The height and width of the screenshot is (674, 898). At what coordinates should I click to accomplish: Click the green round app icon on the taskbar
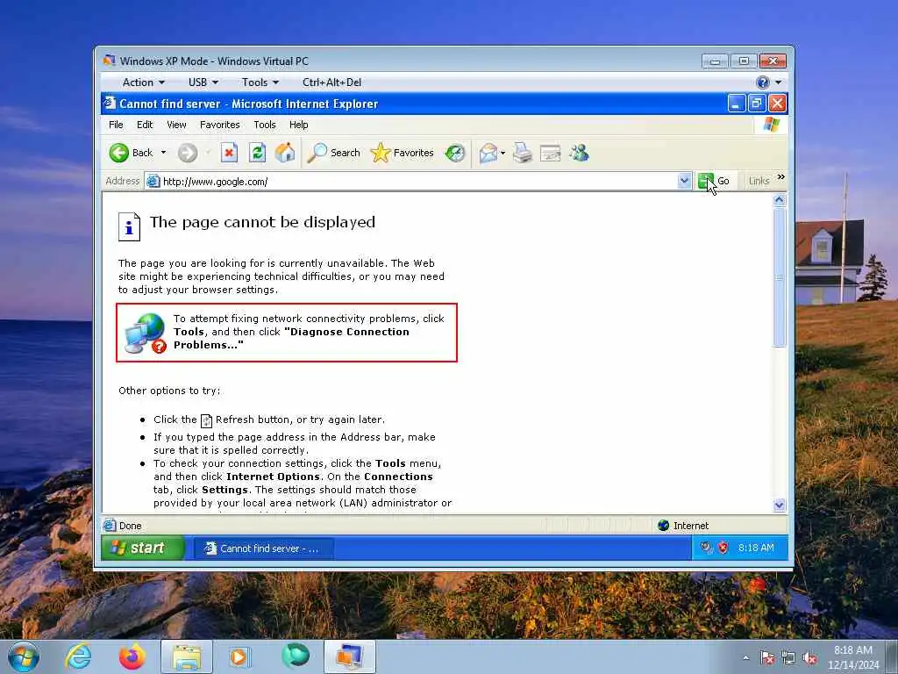point(296,655)
